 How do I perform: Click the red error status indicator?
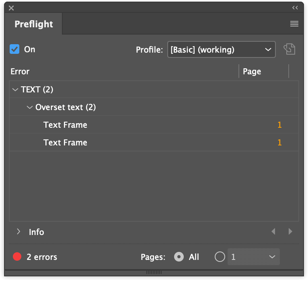[x=17, y=257]
